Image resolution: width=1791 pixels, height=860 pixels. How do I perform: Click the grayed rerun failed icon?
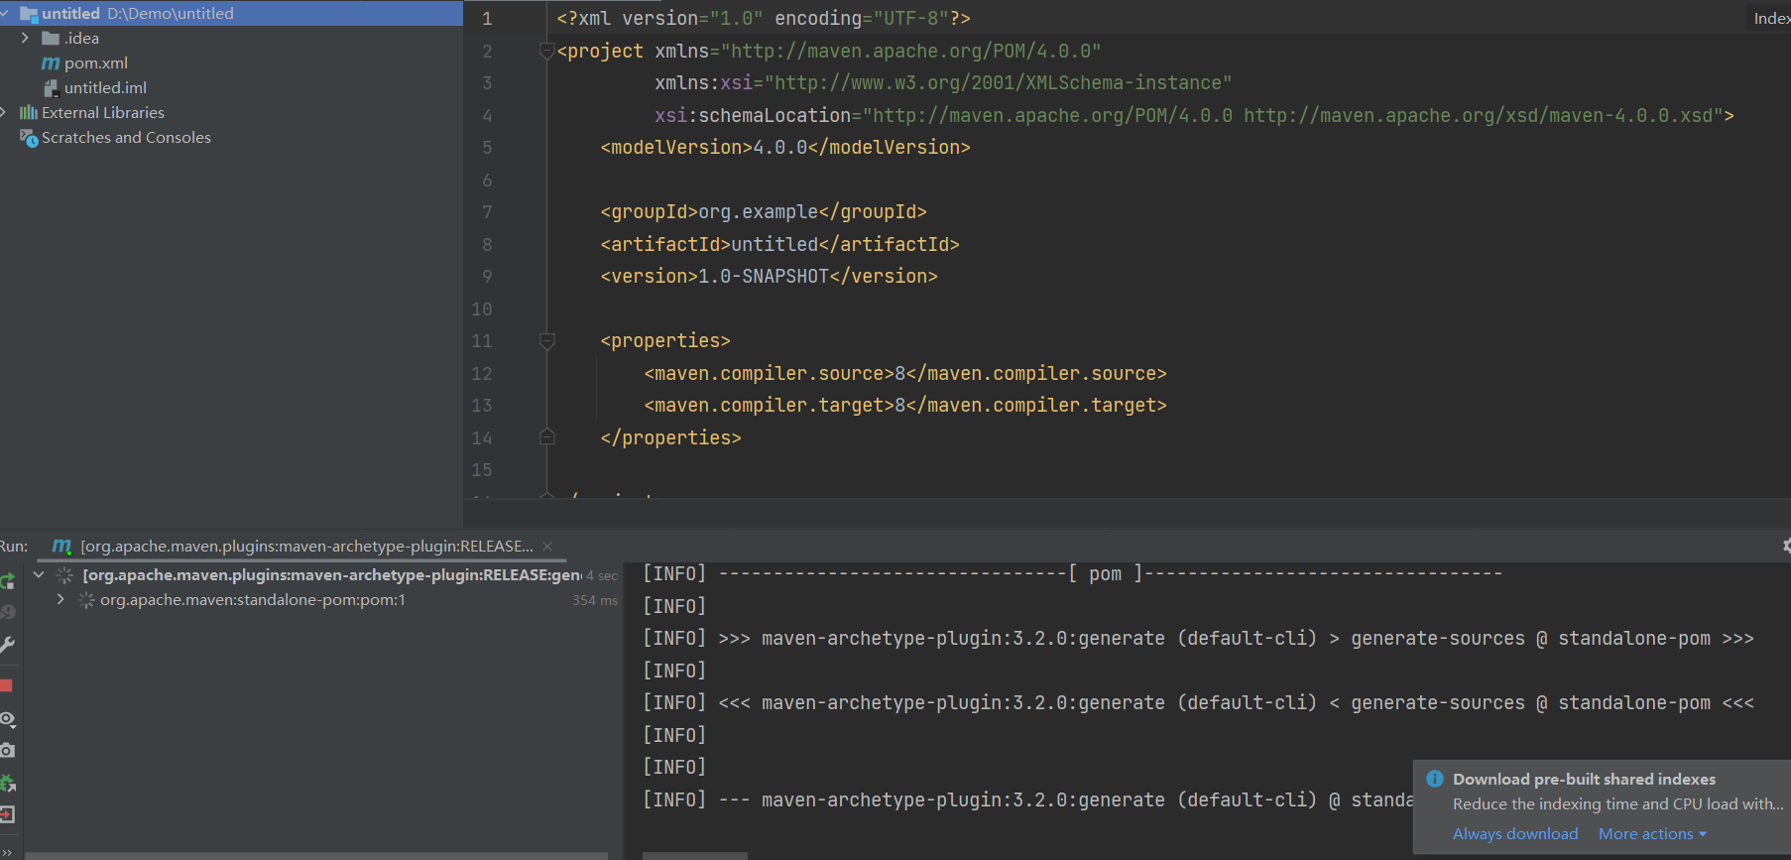point(7,612)
